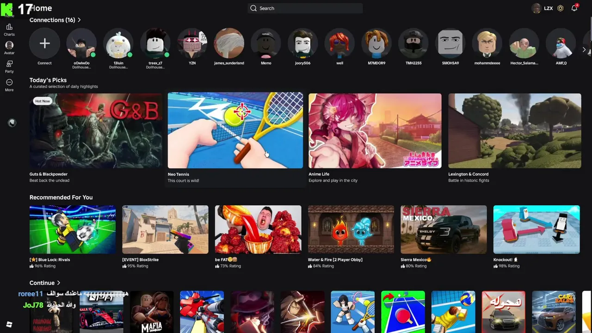
Task: Open volleyball game in Continue row
Action: pyautogui.click(x=453, y=312)
